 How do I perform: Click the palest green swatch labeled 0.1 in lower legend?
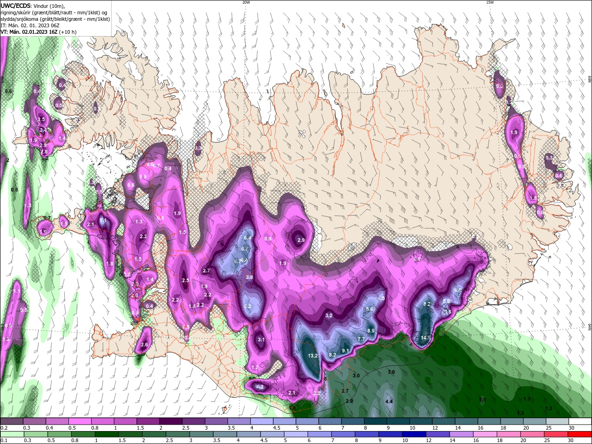(12, 434)
